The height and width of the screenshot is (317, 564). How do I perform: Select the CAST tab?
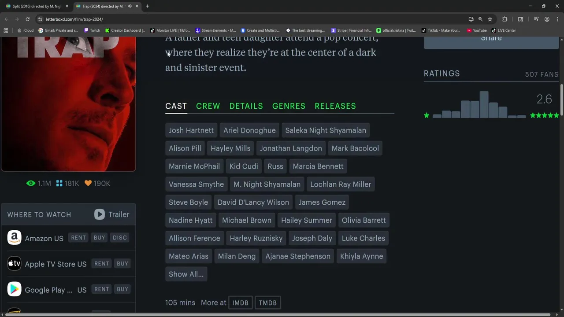coord(176,106)
